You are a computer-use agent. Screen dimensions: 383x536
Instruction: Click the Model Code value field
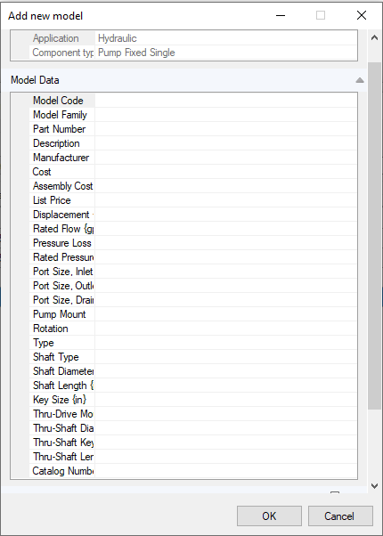(226, 101)
